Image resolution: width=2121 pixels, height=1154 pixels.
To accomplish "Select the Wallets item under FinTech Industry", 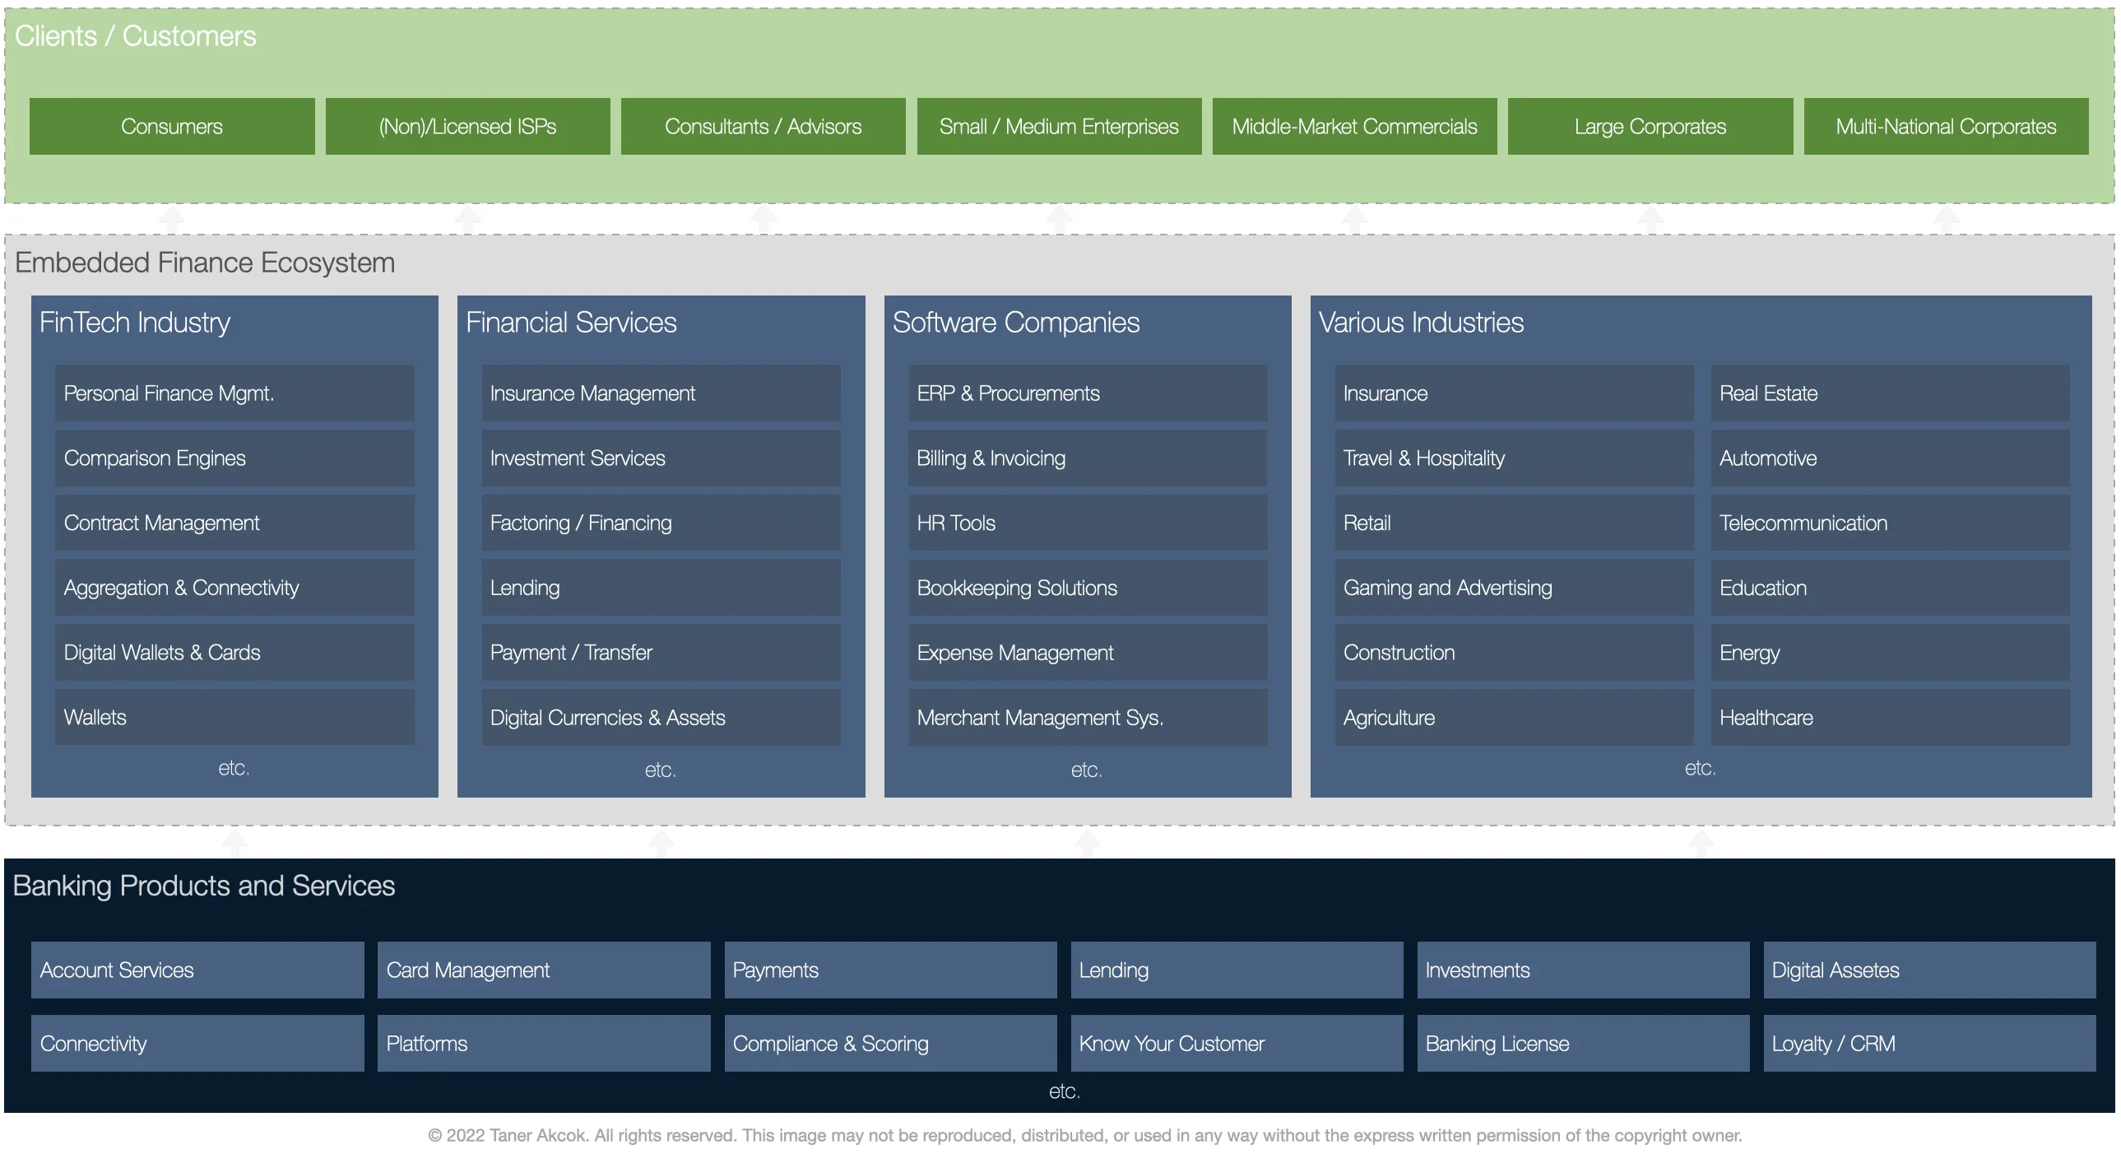I will point(234,718).
